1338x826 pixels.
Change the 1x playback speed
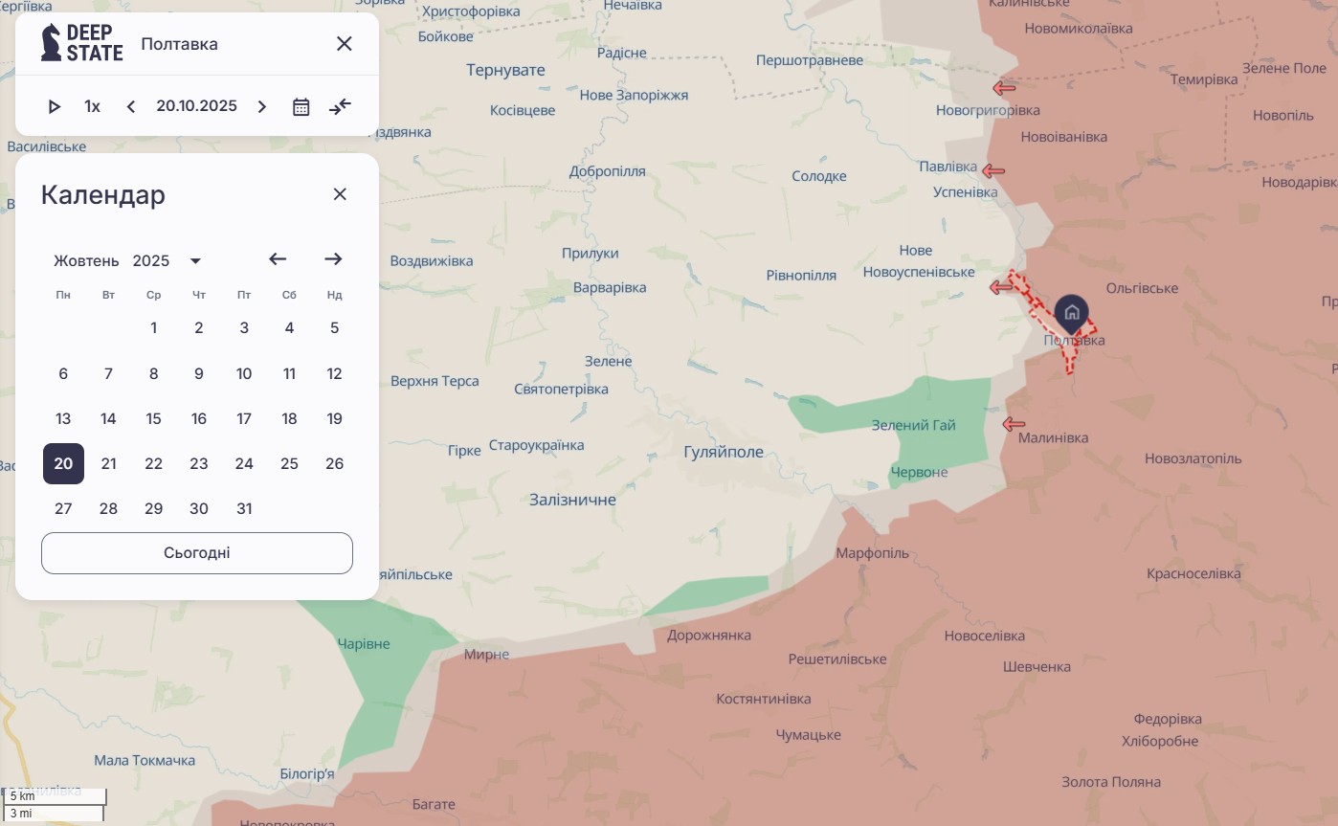(x=92, y=106)
